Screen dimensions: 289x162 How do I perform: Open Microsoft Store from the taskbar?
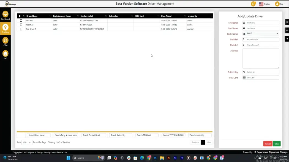pos(135,158)
